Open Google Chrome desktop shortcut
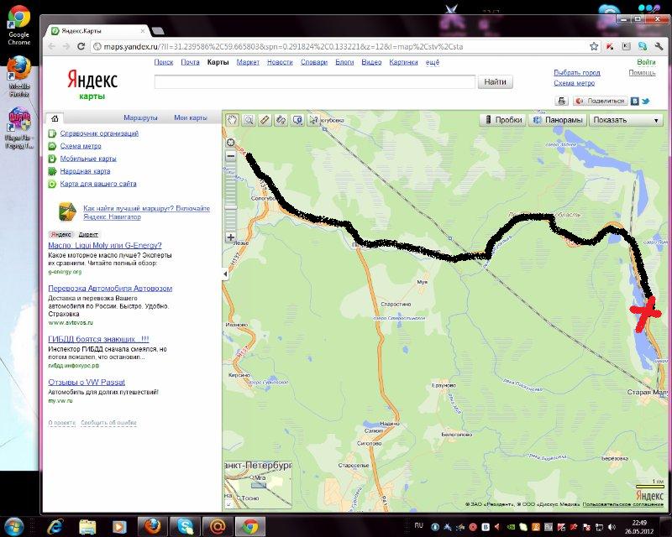Image resolution: width=672 pixels, height=537 pixels. tap(18, 26)
